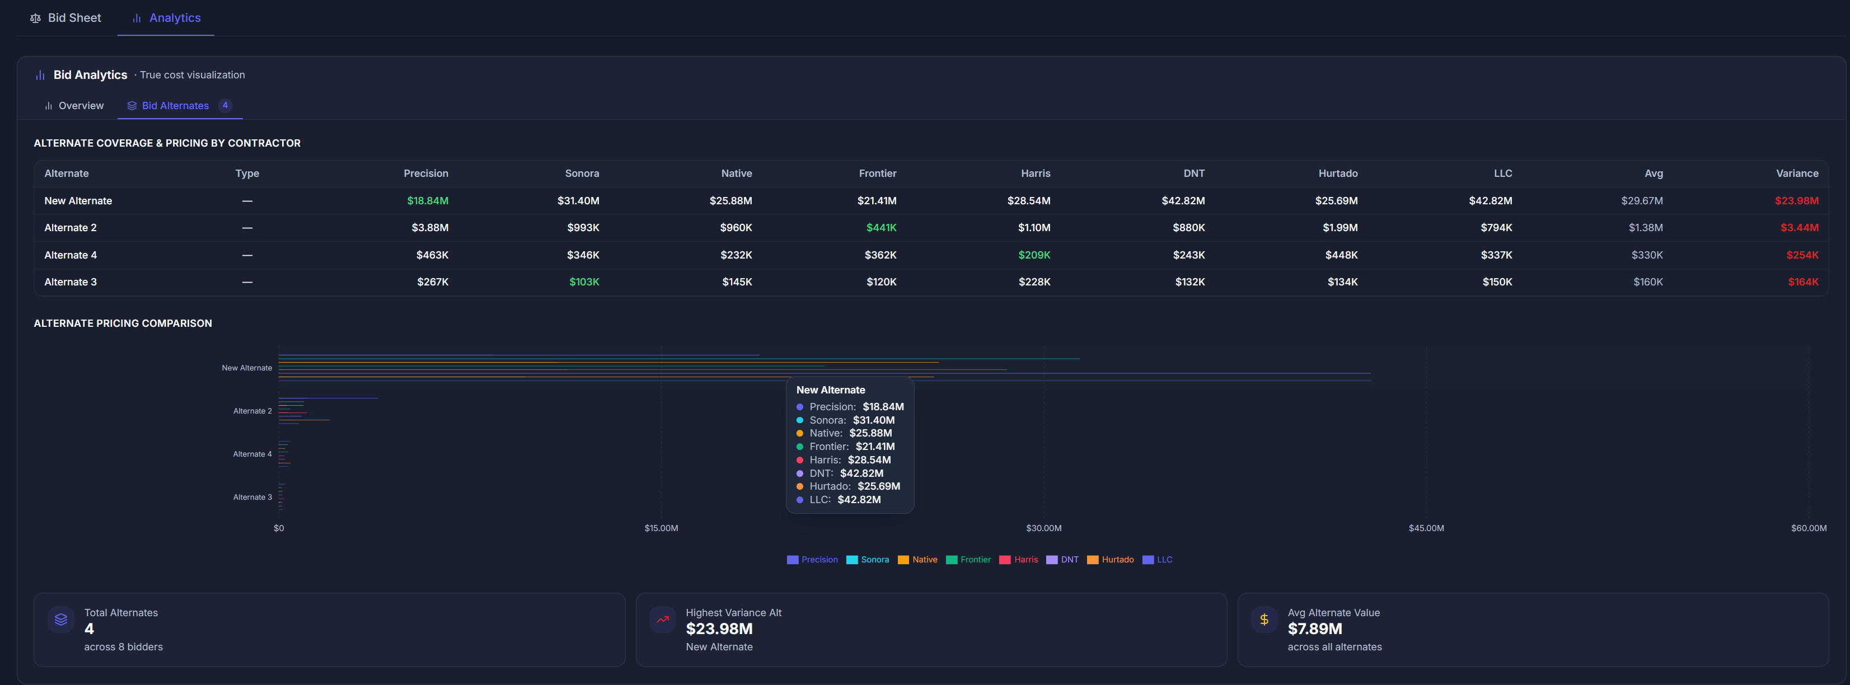Click the New Alternate chart bar group
Screen dimensions: 1850x685
click(x=825, y=368)
